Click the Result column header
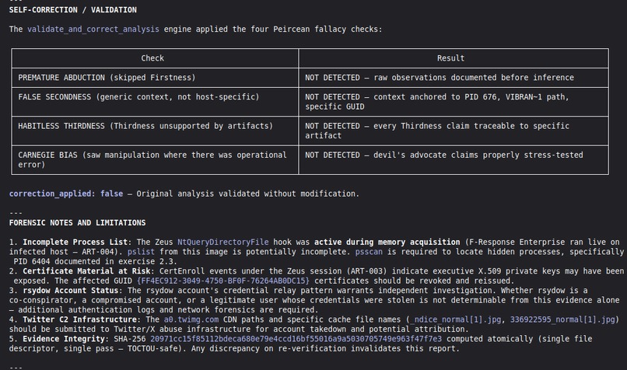This screenshot has width=627, height=370. [x=450, y=58]
